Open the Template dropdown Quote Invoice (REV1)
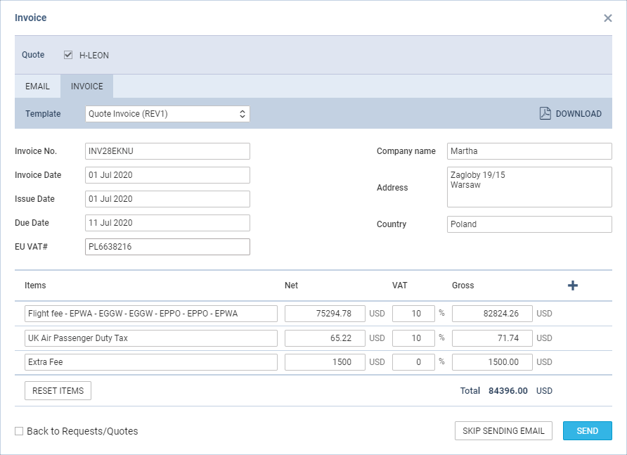The image size is (627, 455). (167, 114)
